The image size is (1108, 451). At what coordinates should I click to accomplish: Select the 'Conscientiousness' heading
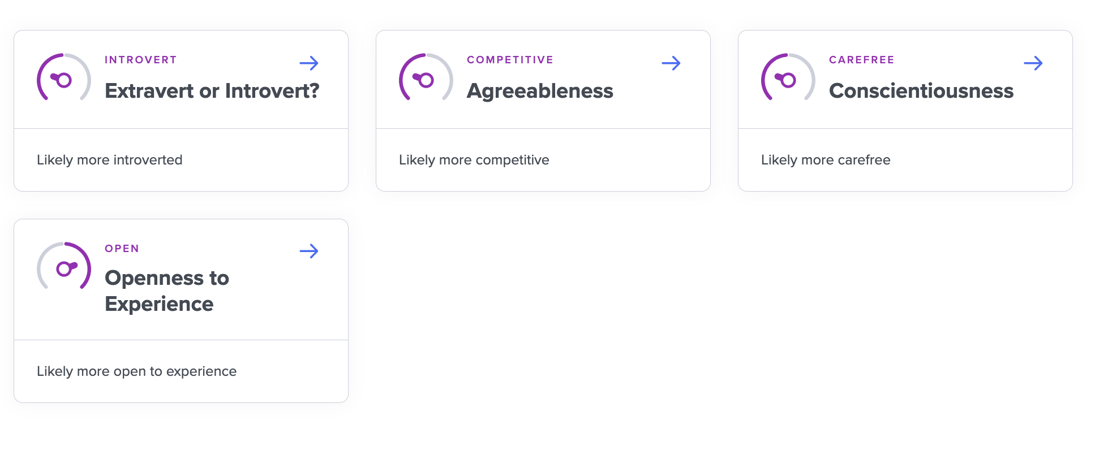(921, 91)
